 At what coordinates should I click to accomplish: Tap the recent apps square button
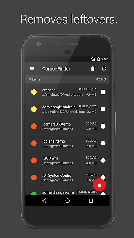(91, 201)
